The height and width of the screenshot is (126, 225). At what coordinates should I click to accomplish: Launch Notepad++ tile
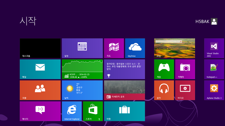pyautogui.click(x=214, y=69)
